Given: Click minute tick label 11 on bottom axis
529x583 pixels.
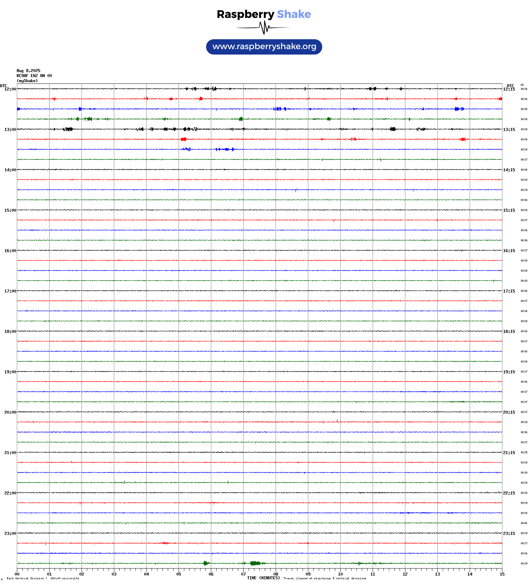Looking at the screenshot, I should point(373,574).
